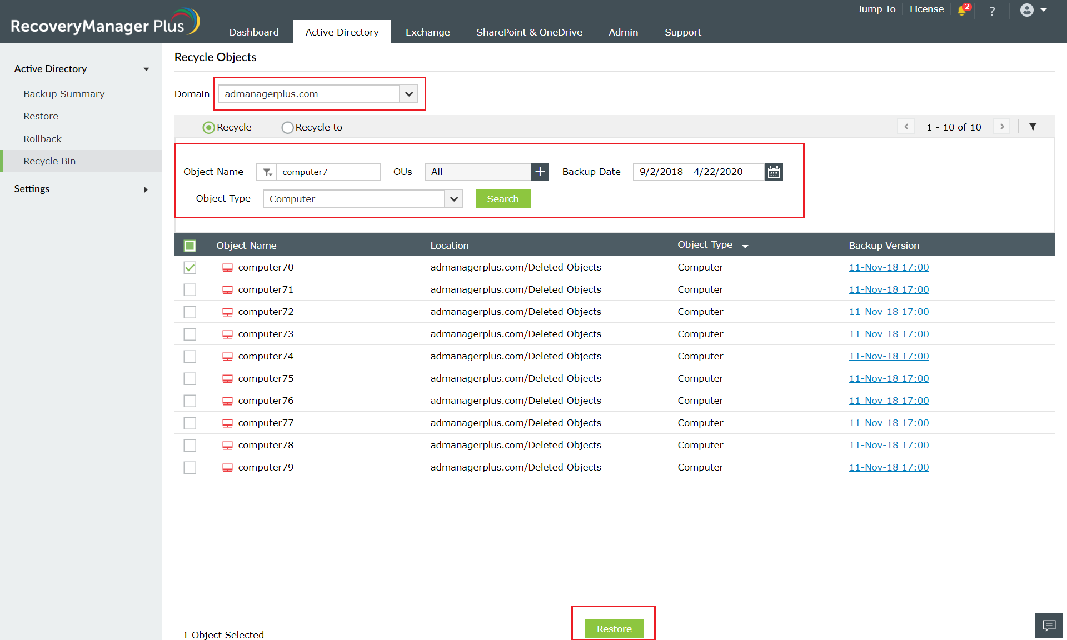Screen dimensions: 1067x640
Task: Expand the Object Type dropdown
Action: coord(454,199)
